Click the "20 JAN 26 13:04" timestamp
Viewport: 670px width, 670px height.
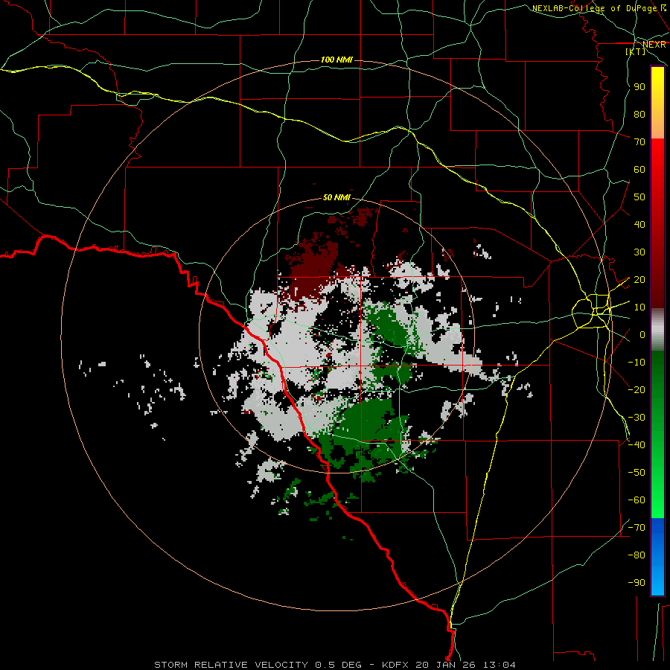[x=465, y=665]
